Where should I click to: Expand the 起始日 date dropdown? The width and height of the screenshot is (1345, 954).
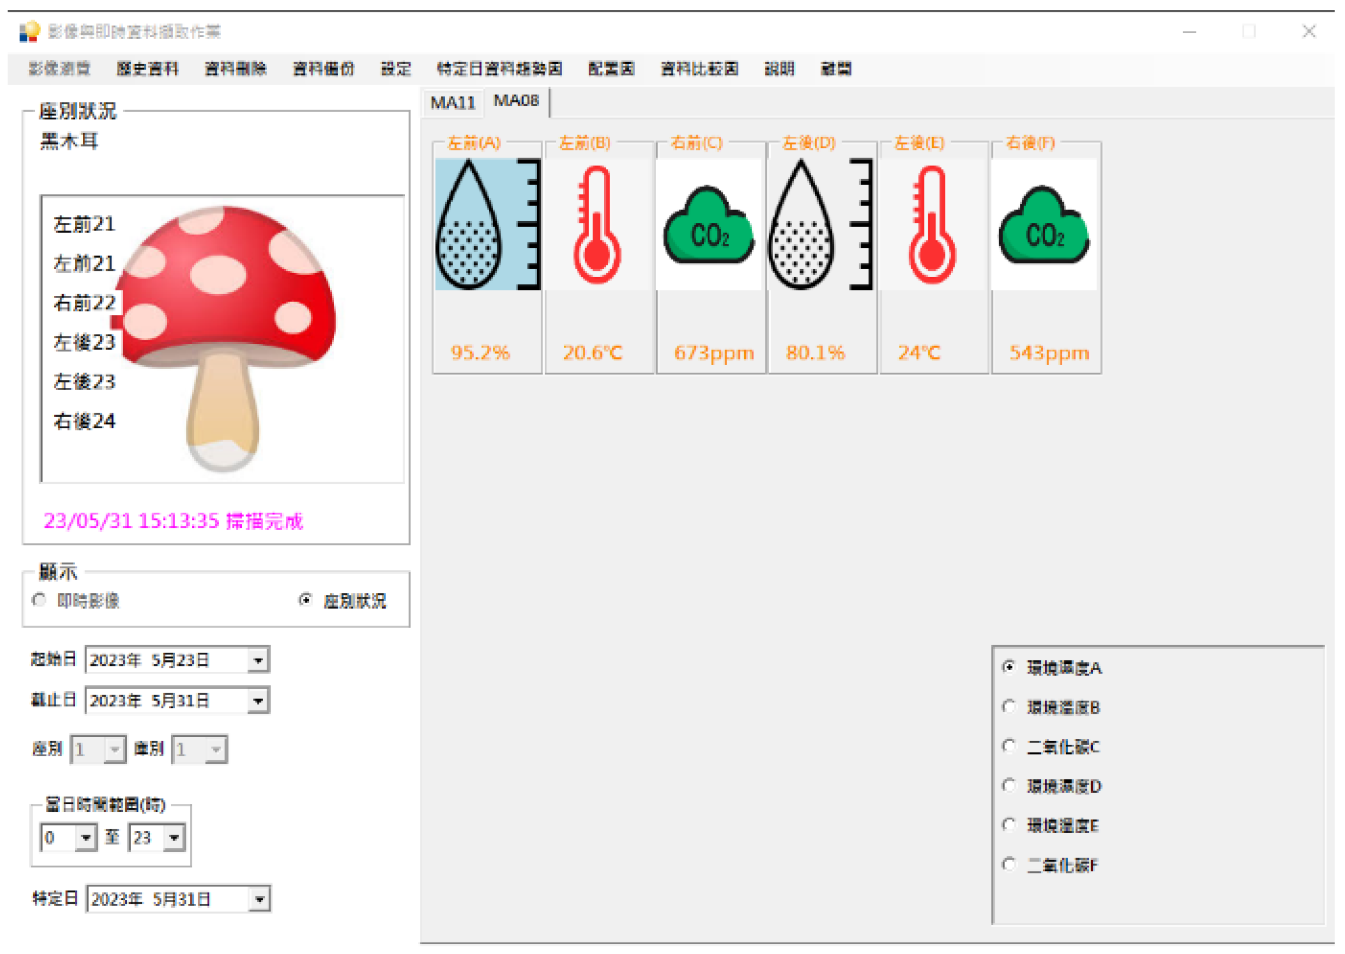tap(258, 660)
